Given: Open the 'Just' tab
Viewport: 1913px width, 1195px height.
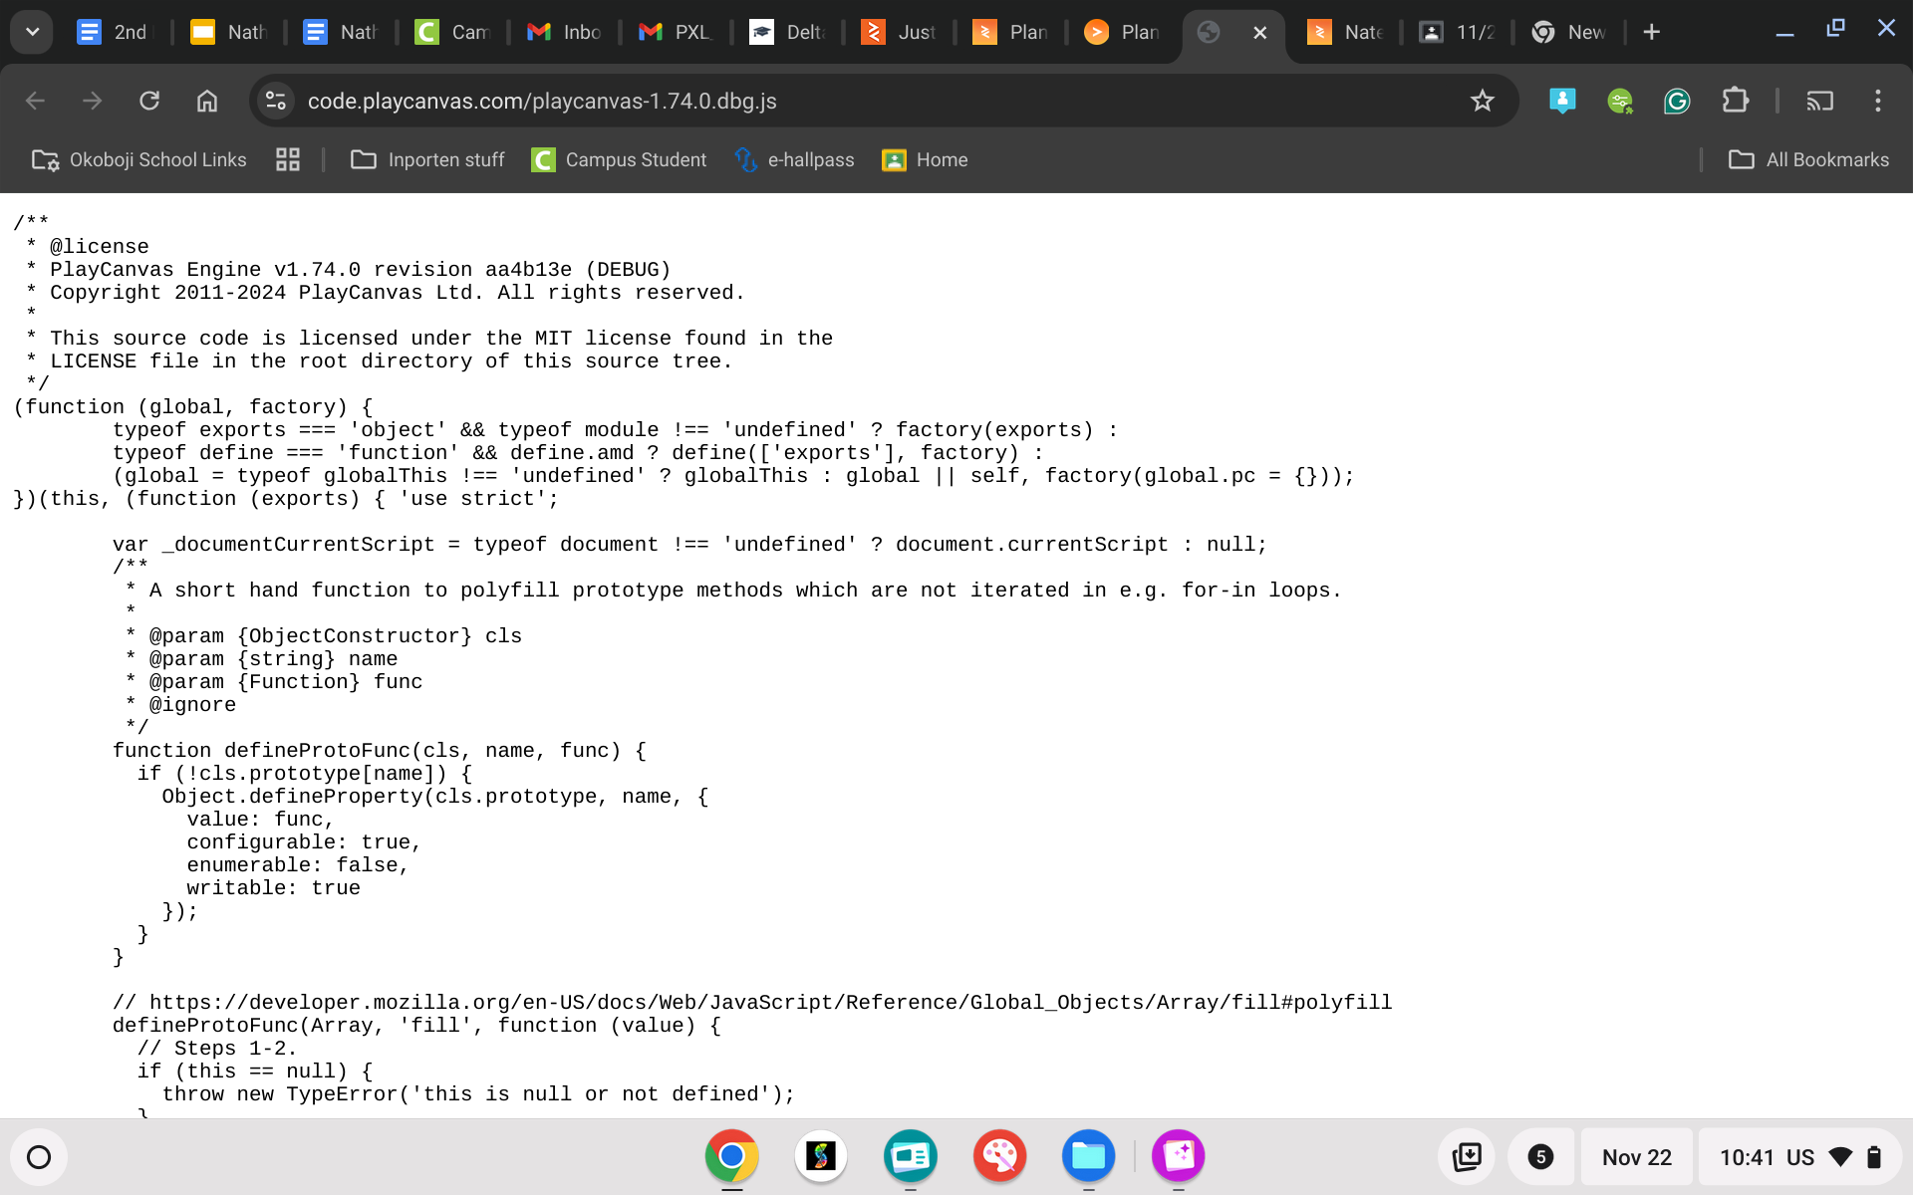Looking at the screenshot, I should click(x=899, y=32).
